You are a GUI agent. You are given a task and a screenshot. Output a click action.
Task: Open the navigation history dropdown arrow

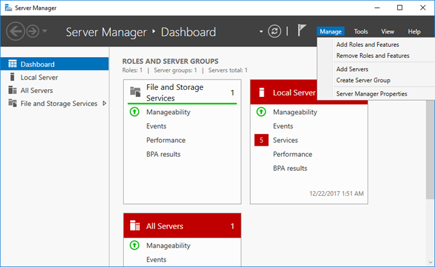pos(45,31)
